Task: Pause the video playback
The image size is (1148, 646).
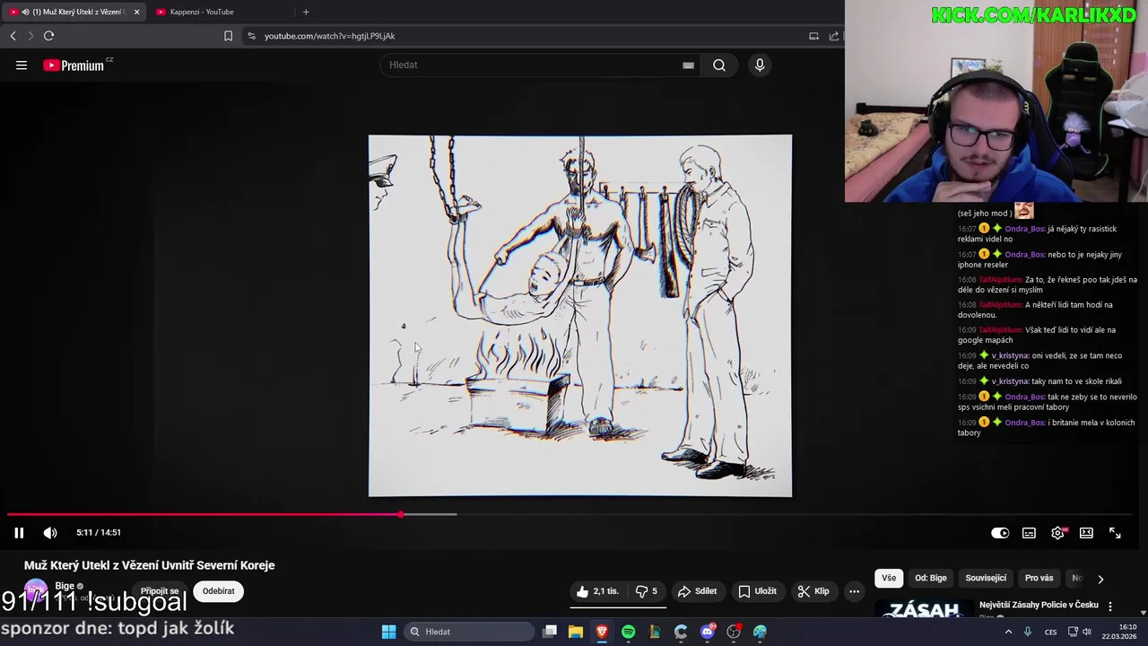Action: (x=18, y=533)
